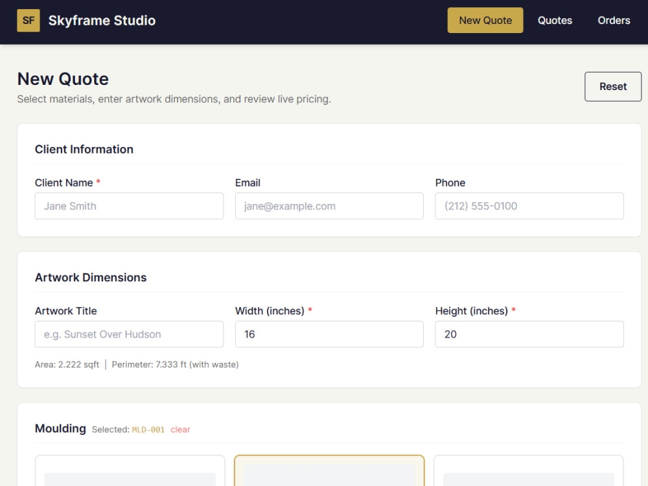Click the SF logo icon
The width and height of the screenshot is (648, 486).
28,20
